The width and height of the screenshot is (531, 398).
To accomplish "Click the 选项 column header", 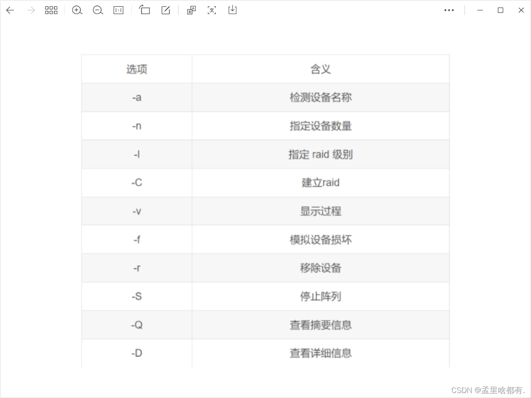I will (137, 69).
